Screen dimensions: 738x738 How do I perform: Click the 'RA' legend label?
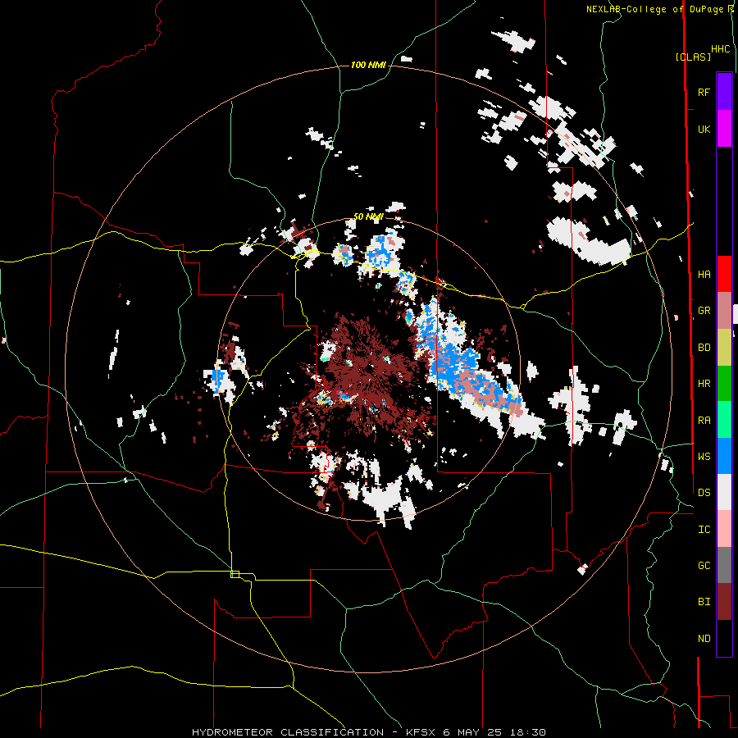pyautogui.click(x=704, y=420)
